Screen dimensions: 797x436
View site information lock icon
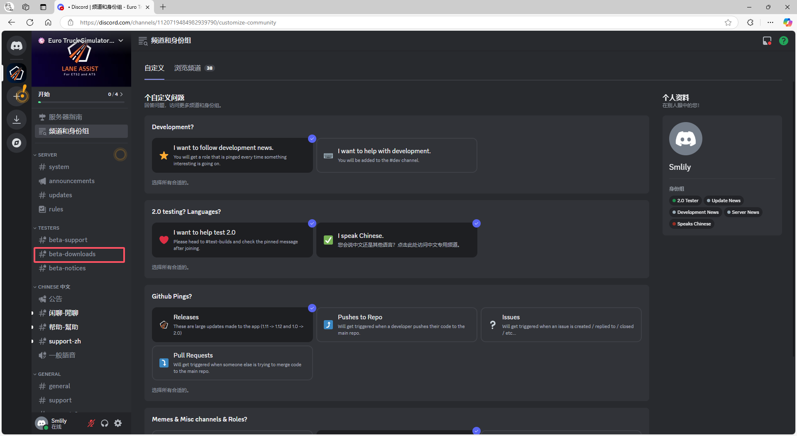71,22
